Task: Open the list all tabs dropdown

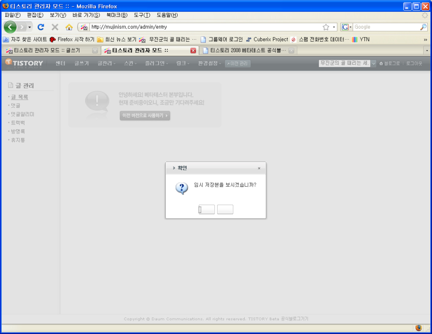Action: click(427, 51)
